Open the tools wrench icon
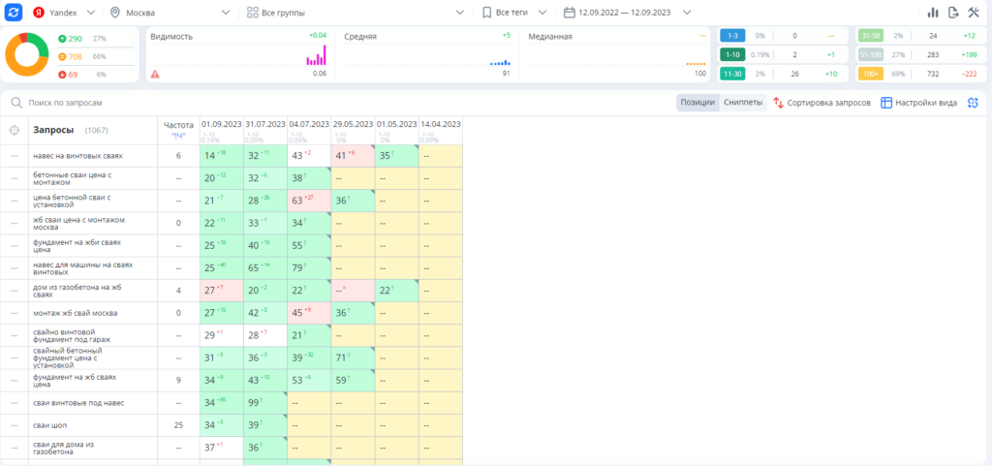The width and height of the screenshot is (992, 466). [975, 12]
